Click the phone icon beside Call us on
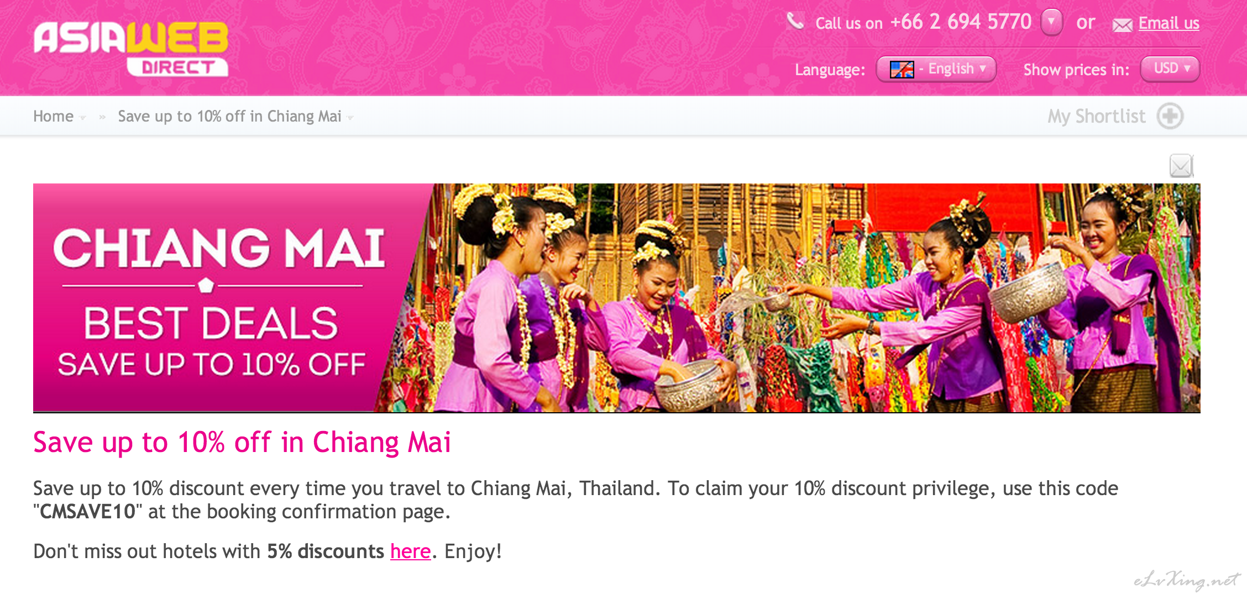 [795, 21]
